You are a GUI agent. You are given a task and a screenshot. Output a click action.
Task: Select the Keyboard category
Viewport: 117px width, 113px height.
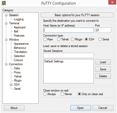click(x=20, y=27)
